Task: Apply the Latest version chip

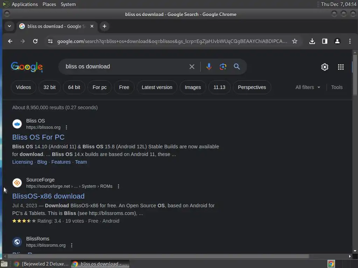Action: click(x=157, y=87)
